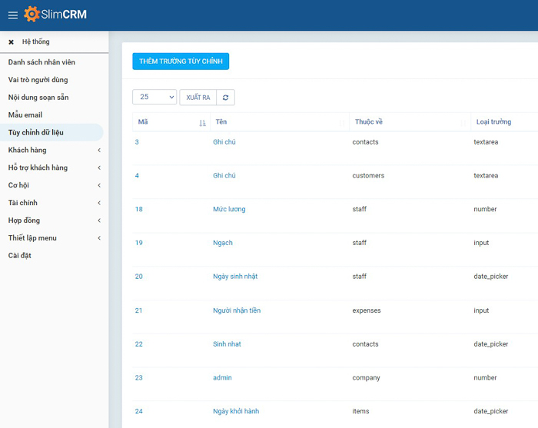Open Danh sách nhân viên
Image resolution: width=538 pixels, height=428 pixels.
tap(42, 62)
